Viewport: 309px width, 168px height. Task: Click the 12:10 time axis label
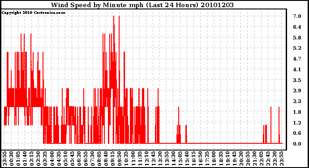tap(146, 159)
